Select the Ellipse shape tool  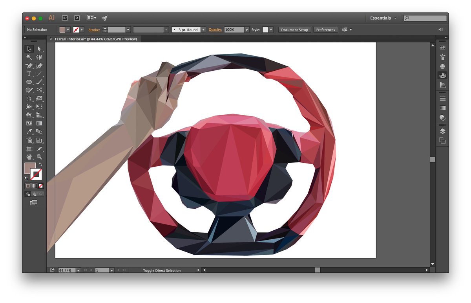click(29, 82)
